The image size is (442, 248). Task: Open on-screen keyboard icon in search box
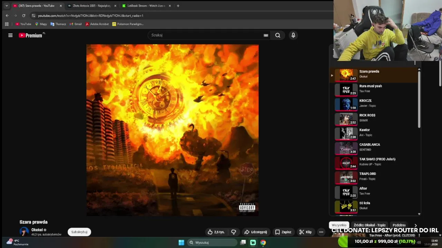tap(266, 35)
